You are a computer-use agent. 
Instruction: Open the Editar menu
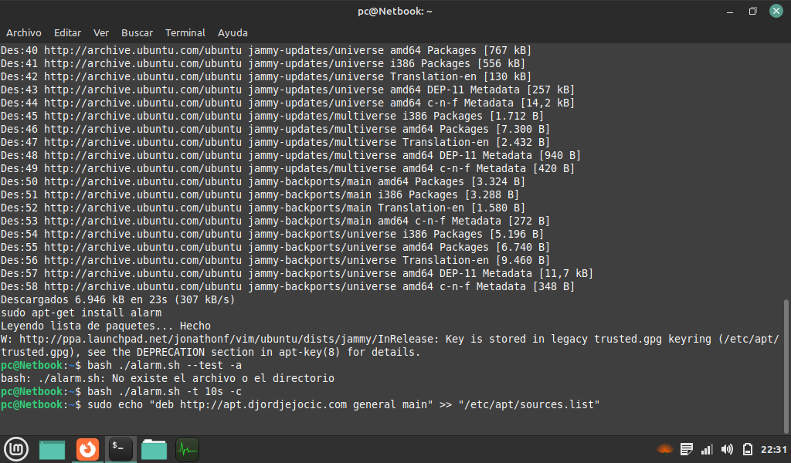point(68,32)
